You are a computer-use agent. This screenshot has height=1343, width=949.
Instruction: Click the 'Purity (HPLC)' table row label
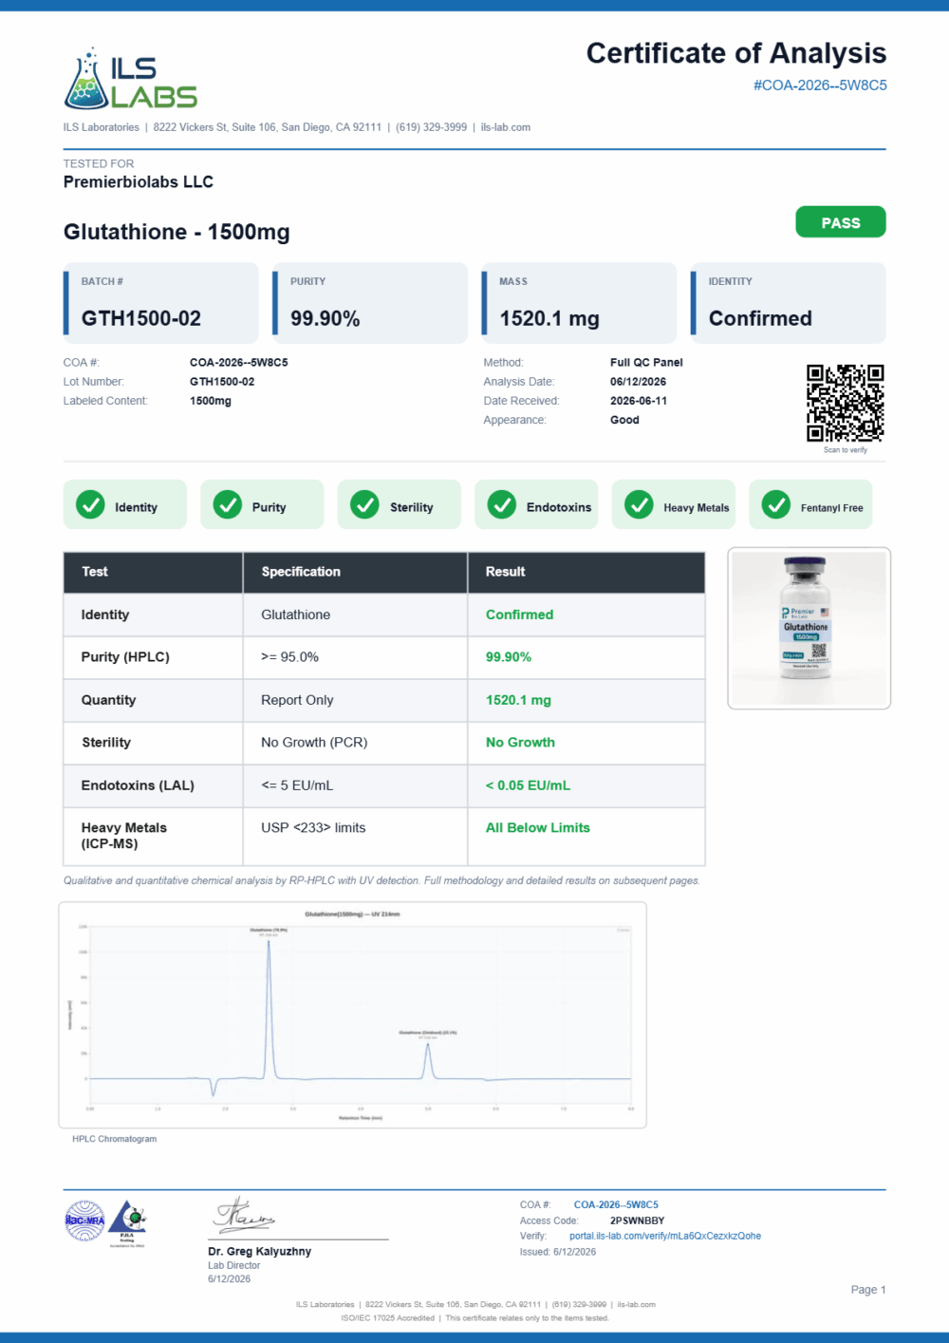[x=125, y=657]
